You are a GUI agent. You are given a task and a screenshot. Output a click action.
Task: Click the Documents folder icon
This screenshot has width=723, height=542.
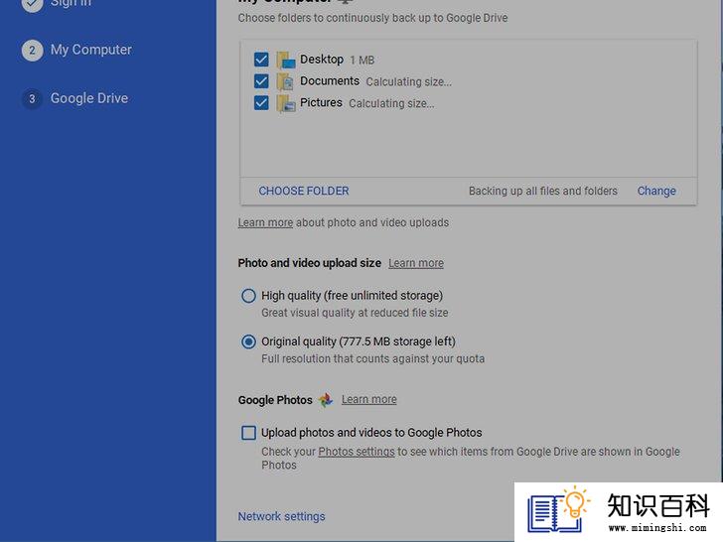[285, 81]
